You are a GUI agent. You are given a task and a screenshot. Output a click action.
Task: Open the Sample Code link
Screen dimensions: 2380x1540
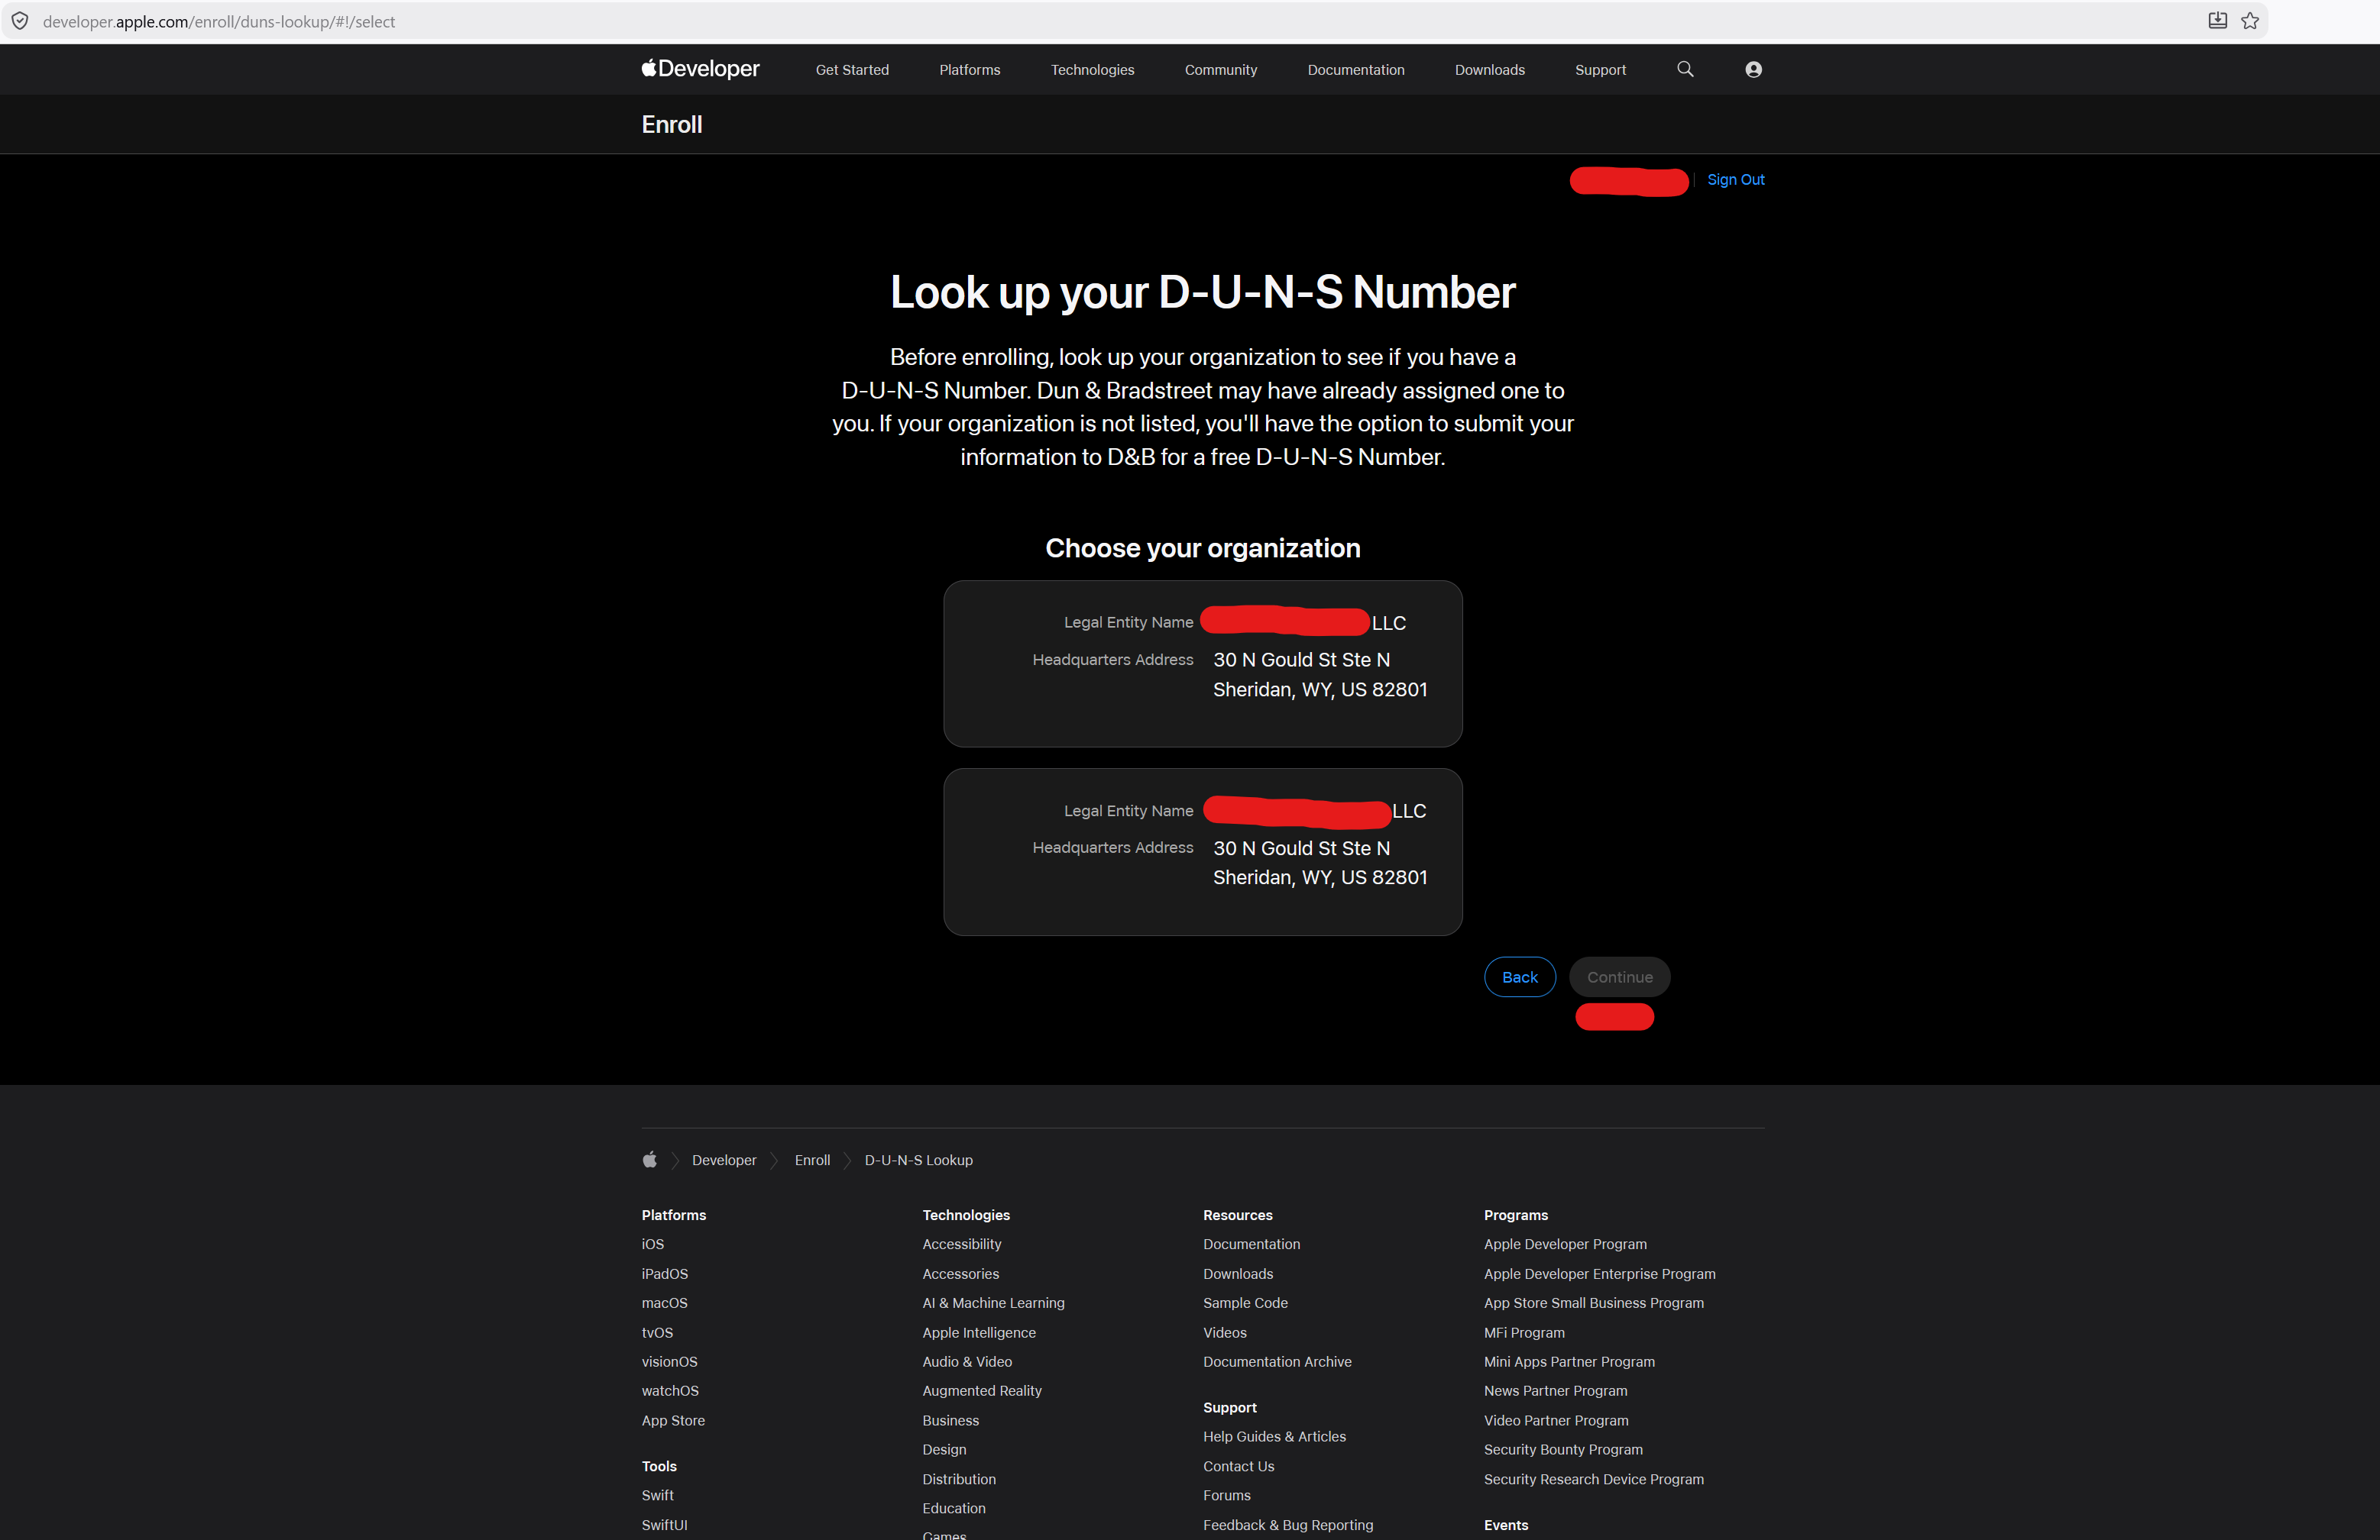1245,1303
